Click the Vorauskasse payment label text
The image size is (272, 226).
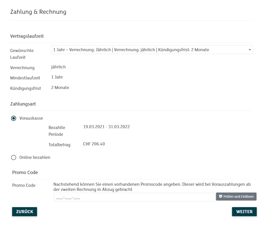pyautogui.click(x=31, y=118)
